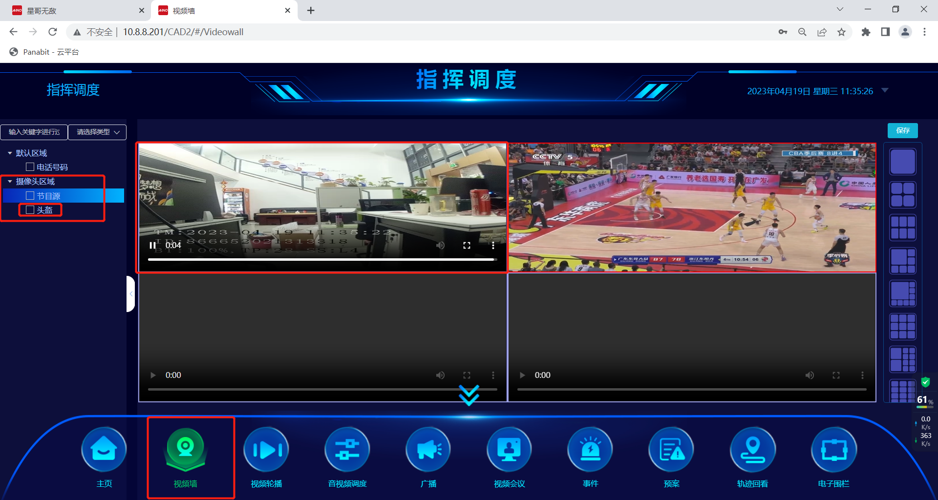Viewport: 938px width, 500px height.
Task: Open the 电子围栏 geofence icon
Action: [833, 450]
